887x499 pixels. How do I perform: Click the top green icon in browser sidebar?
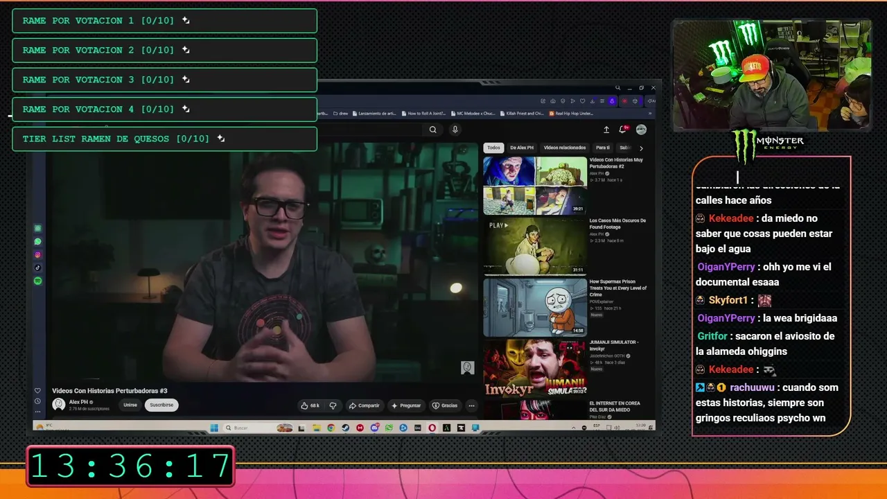(38, 229)
